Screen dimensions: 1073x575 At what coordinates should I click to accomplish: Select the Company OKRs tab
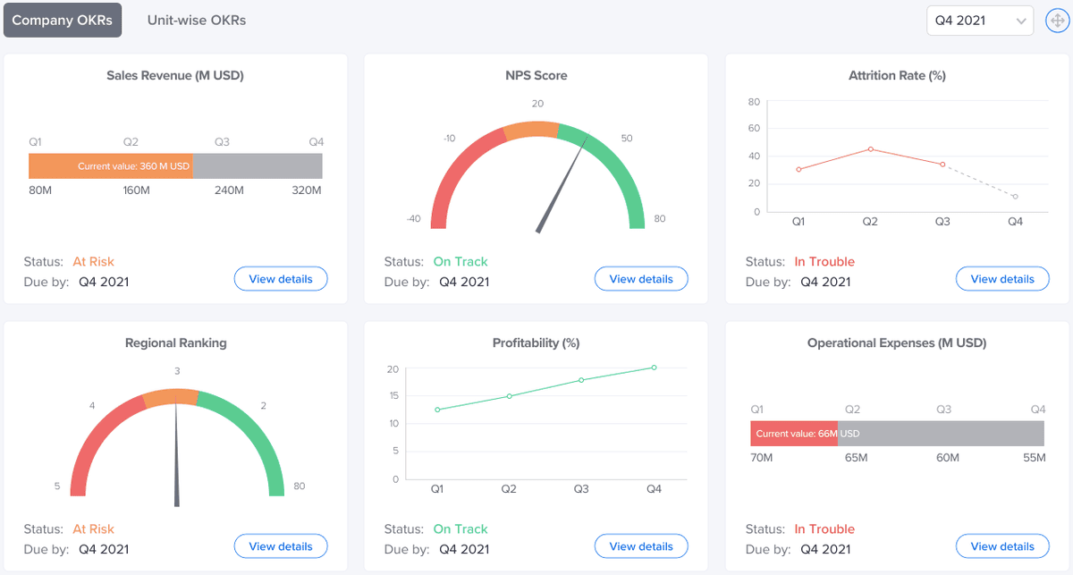(63, 20)
